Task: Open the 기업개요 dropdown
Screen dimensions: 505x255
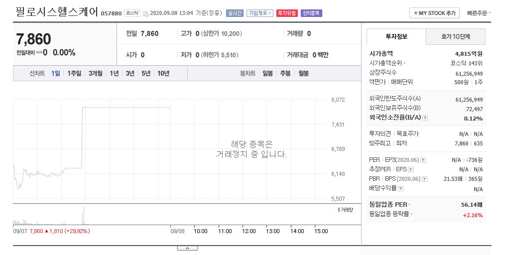Action: point(259,13)
